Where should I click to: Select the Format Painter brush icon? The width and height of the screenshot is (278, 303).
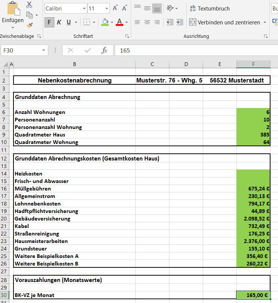[x=30, y=25]
